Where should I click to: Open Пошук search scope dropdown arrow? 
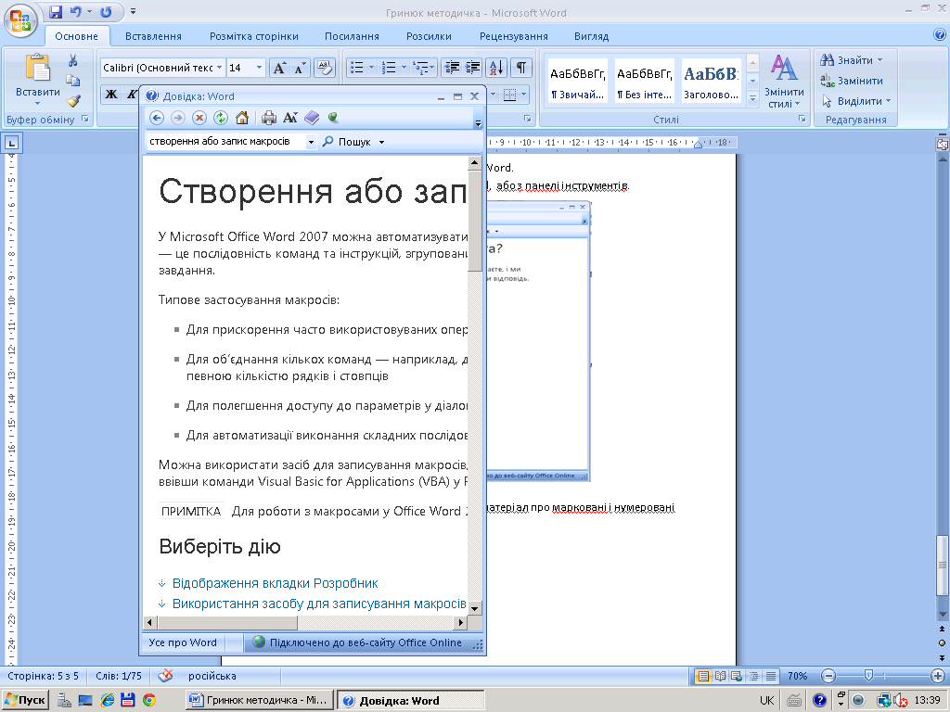coord(381,142)
